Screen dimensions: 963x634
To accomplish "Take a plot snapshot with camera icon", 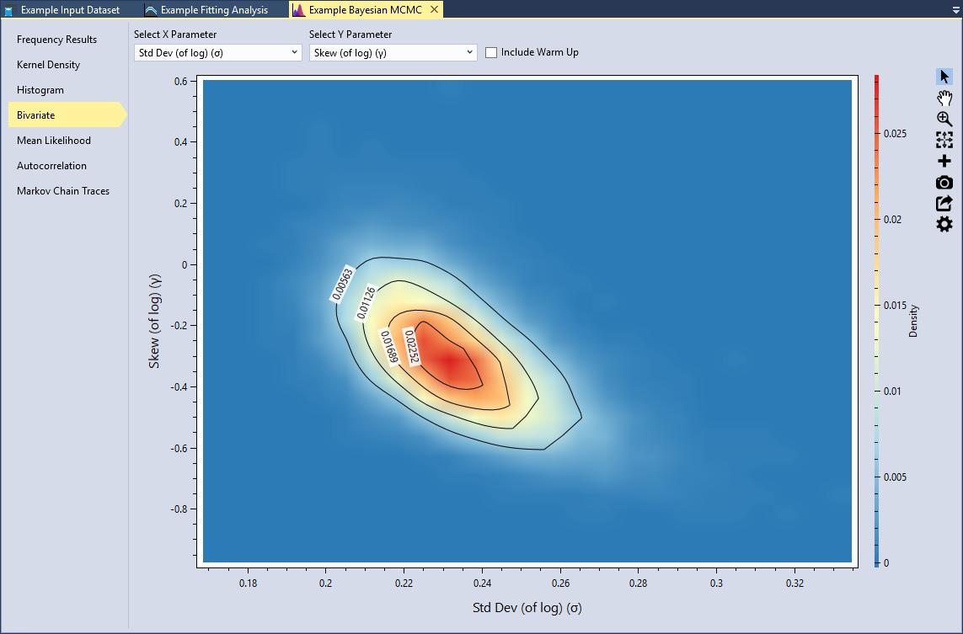I will click(x=944, y=183).
